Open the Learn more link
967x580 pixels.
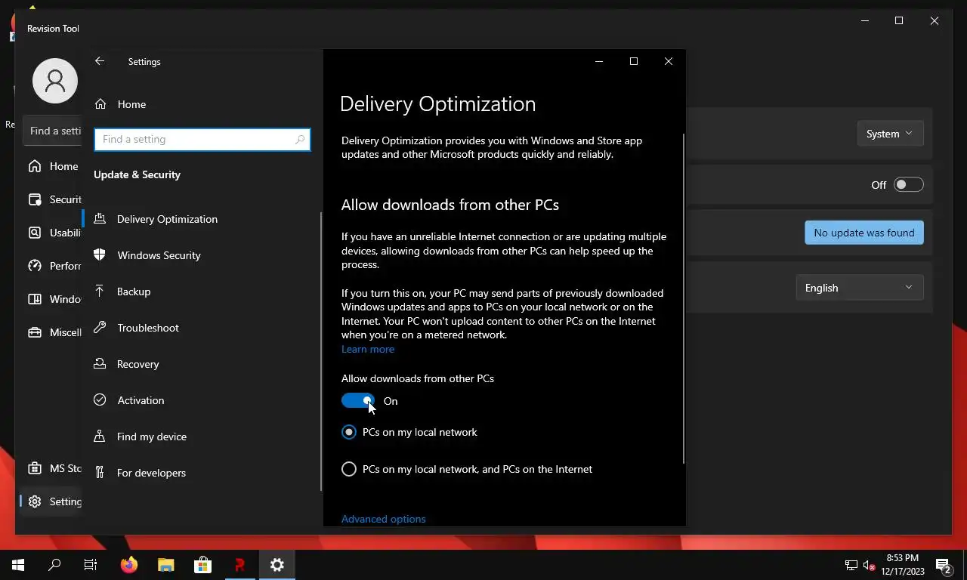tap(368, 349)
